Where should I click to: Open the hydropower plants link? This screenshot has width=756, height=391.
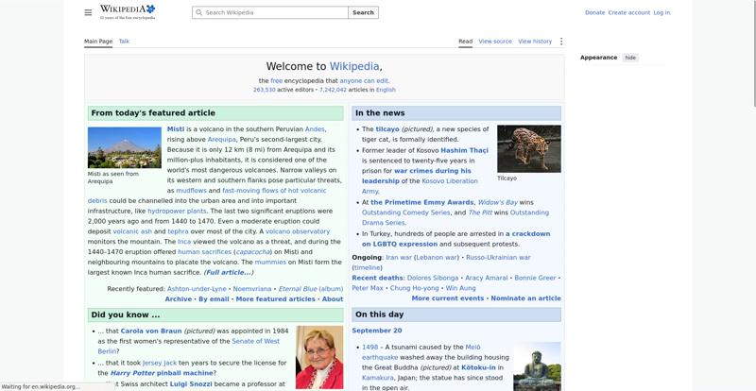[x=177, y=212]
